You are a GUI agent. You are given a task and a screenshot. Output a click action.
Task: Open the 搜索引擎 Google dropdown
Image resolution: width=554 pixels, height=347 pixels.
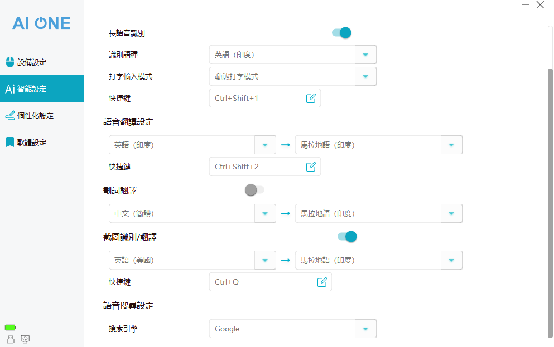pyautogui.click(x=365, y=329)
